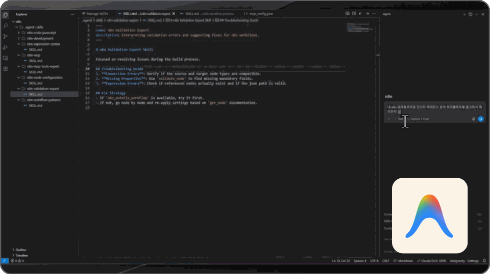The height and width of the screenshot is (274, 490).
Task: Collapse the n8n root folder
Action: pos(13,21)
